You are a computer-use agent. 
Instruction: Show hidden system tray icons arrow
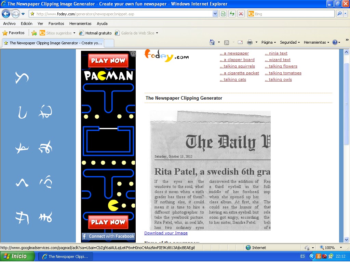pyautogui.click(x=312, y=257)
